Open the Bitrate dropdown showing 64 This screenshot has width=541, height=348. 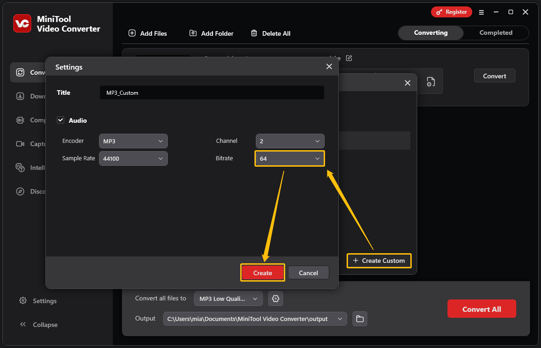click(289, 158)
